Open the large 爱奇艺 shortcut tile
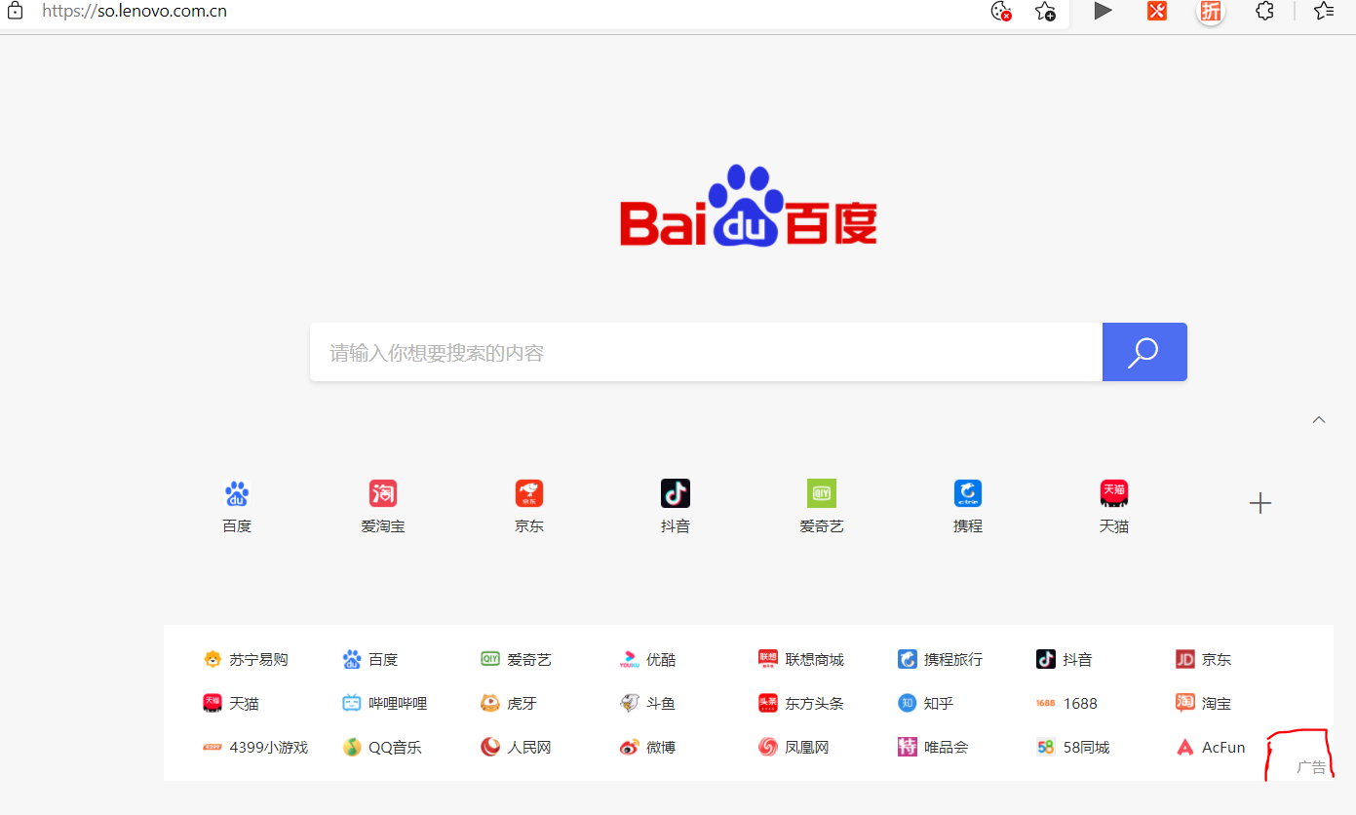This screenshot has width=1356, height=815. tap(822, 506)
